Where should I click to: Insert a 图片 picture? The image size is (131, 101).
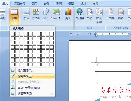[x=26, y=14]
